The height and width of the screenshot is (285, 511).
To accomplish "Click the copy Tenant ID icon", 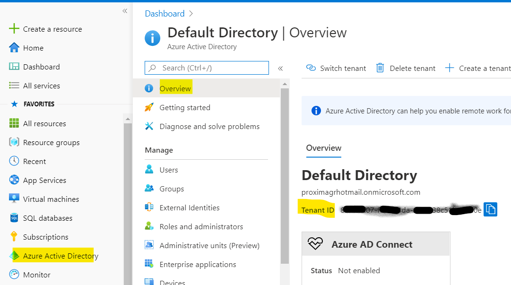I will (490, 209).
